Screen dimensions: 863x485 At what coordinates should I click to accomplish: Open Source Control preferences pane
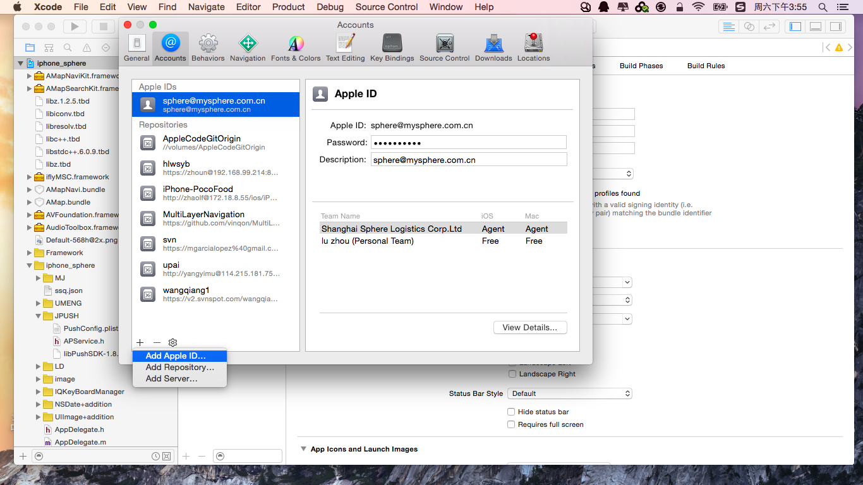(444, 48)
